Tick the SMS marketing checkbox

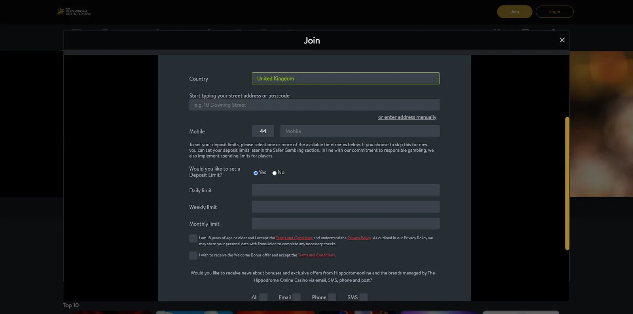pos(363,297)
